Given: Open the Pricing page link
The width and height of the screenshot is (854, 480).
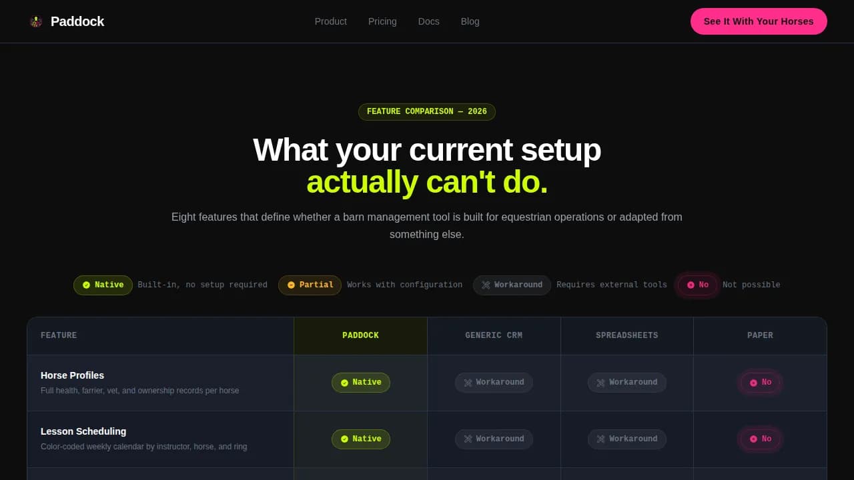Looking at the screenshot, I should click(x=382, y=21).
